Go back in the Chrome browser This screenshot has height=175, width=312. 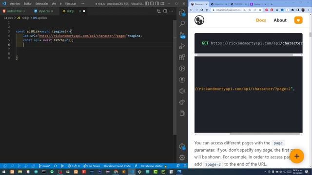point(192,10)
